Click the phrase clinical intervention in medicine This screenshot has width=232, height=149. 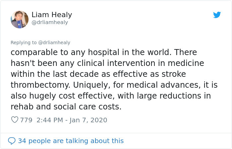click(x=141, y=63)
